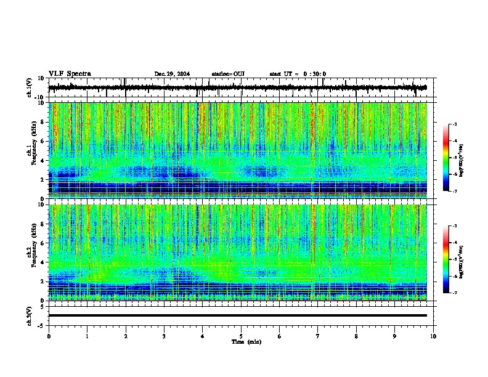Pick the ch.1 spectrogram color scale bar

(x=446, y=158)
